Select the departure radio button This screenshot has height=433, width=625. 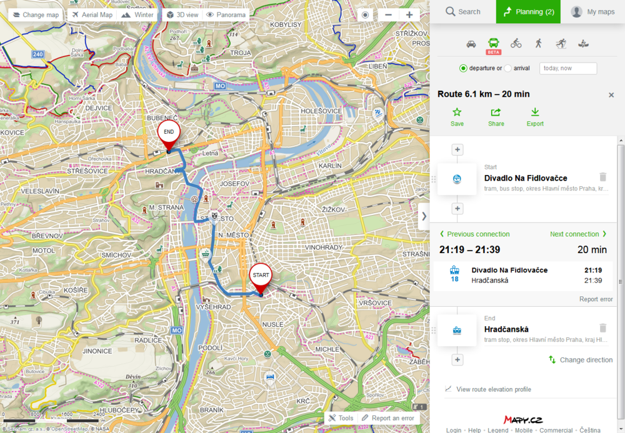point(463,68)
